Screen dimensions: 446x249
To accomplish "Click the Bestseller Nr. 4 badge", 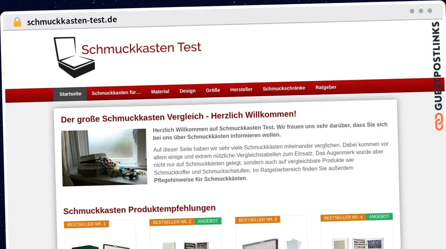I will coord(343,217).
